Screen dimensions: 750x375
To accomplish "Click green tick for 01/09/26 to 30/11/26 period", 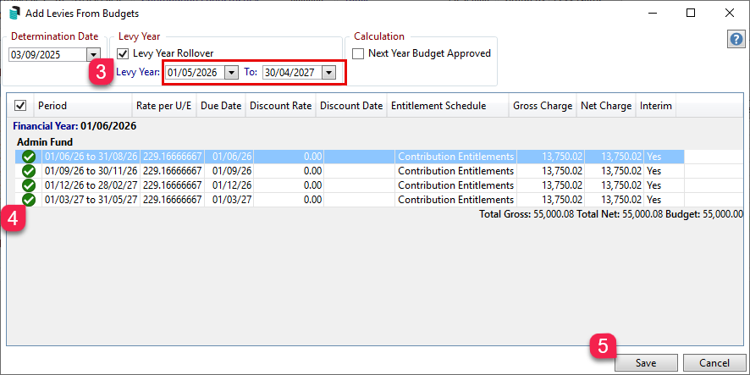I will (x=29, y=171).
